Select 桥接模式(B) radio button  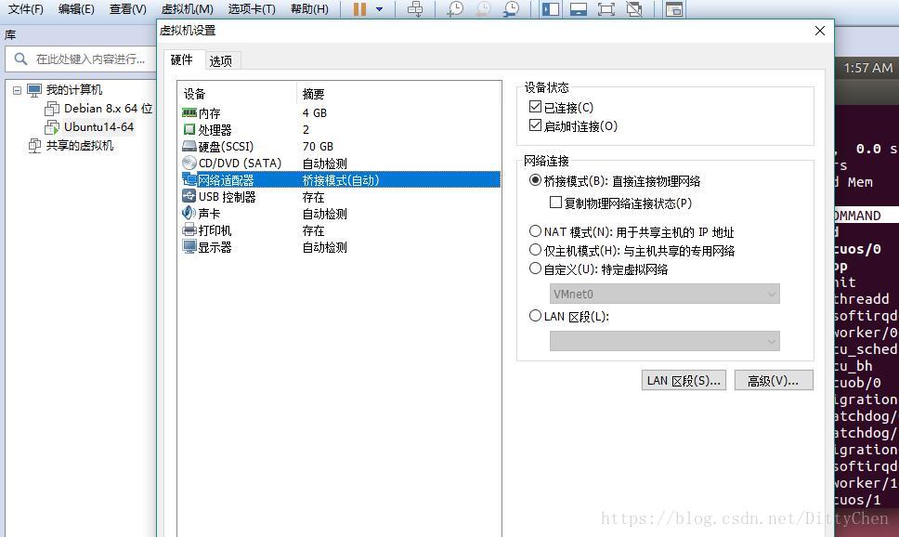536,180
